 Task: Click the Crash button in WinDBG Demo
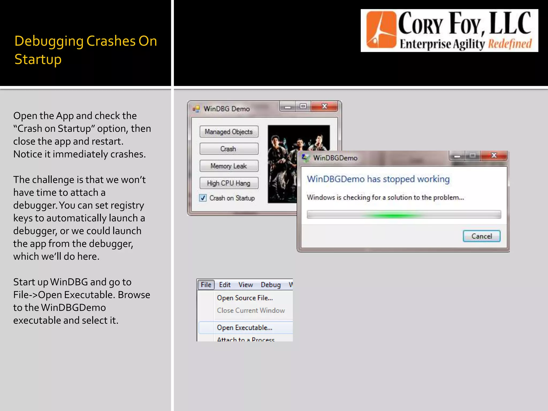229,149
